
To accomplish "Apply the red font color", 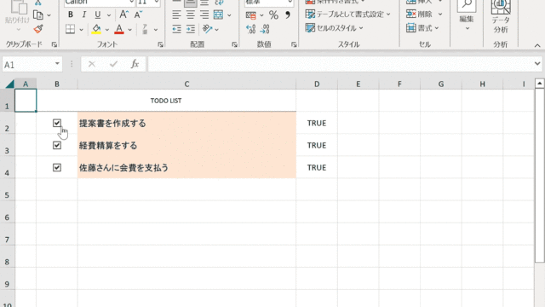I will (x=119, y=29).
